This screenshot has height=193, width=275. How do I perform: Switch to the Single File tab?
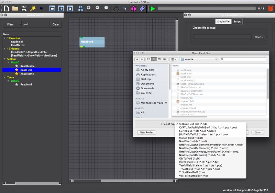[x=223, y=21]
